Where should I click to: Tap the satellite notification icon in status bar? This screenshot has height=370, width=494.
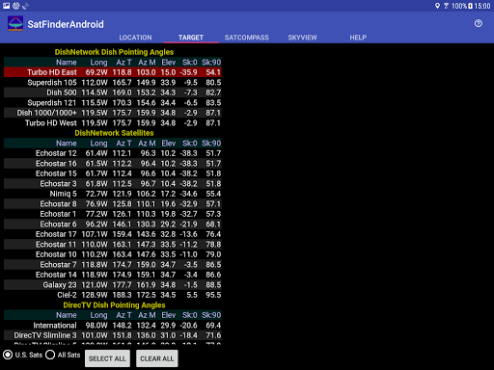coord(26,6)
